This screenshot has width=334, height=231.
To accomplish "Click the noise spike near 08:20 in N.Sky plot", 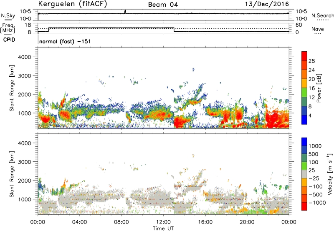I will (125, 12).
